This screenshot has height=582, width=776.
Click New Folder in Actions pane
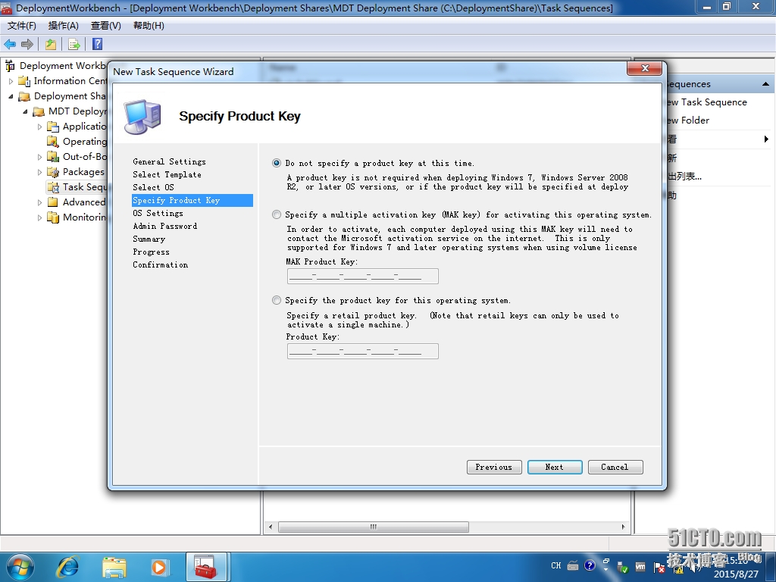coord(688,120)
